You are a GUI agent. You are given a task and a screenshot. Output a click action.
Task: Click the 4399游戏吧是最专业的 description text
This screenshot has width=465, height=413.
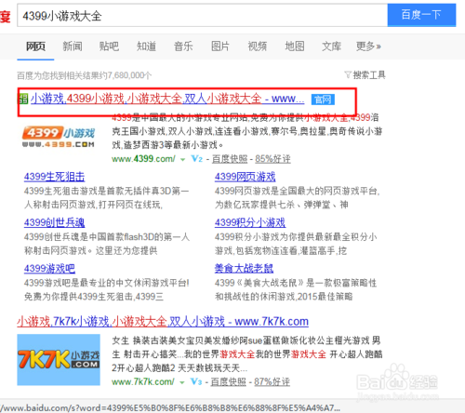[106, 289]
